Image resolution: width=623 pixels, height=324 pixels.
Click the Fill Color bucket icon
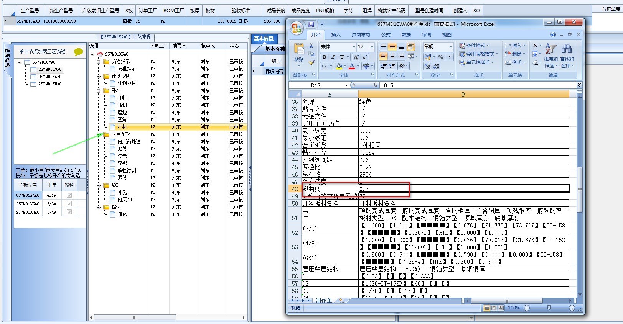pyautogui.click(x=339, y=66)
